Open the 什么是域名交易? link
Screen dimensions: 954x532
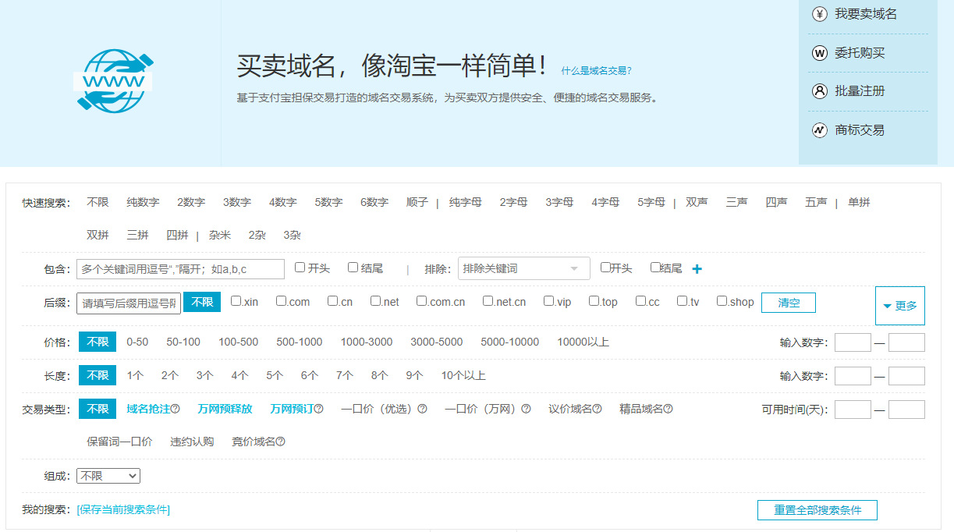596,71
